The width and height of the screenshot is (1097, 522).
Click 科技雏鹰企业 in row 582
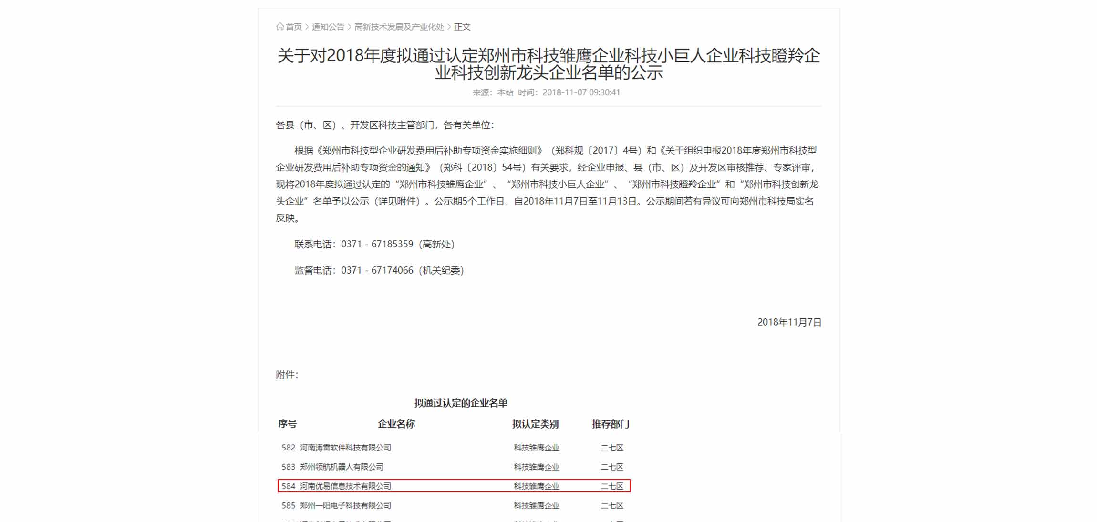(x=537, y=448)
